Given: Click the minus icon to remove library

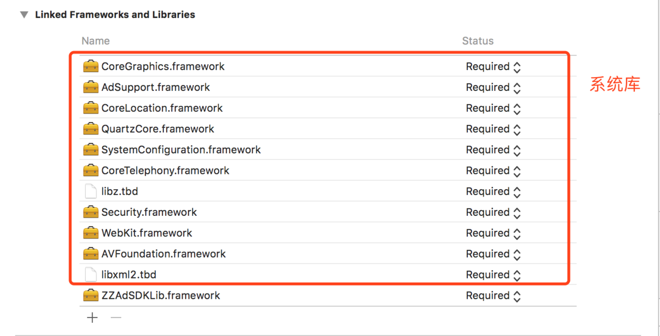Looking at the screenshot, I should pos(115,317).
